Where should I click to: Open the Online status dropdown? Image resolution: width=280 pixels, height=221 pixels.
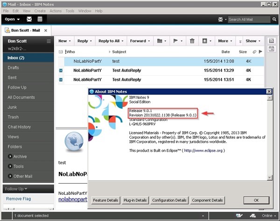269,216
